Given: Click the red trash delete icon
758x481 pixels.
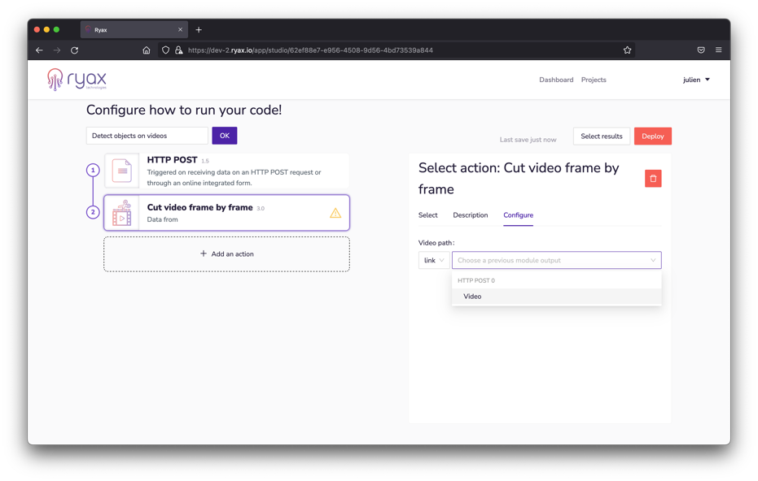Looking at the screenshot, I should point(653,179).
